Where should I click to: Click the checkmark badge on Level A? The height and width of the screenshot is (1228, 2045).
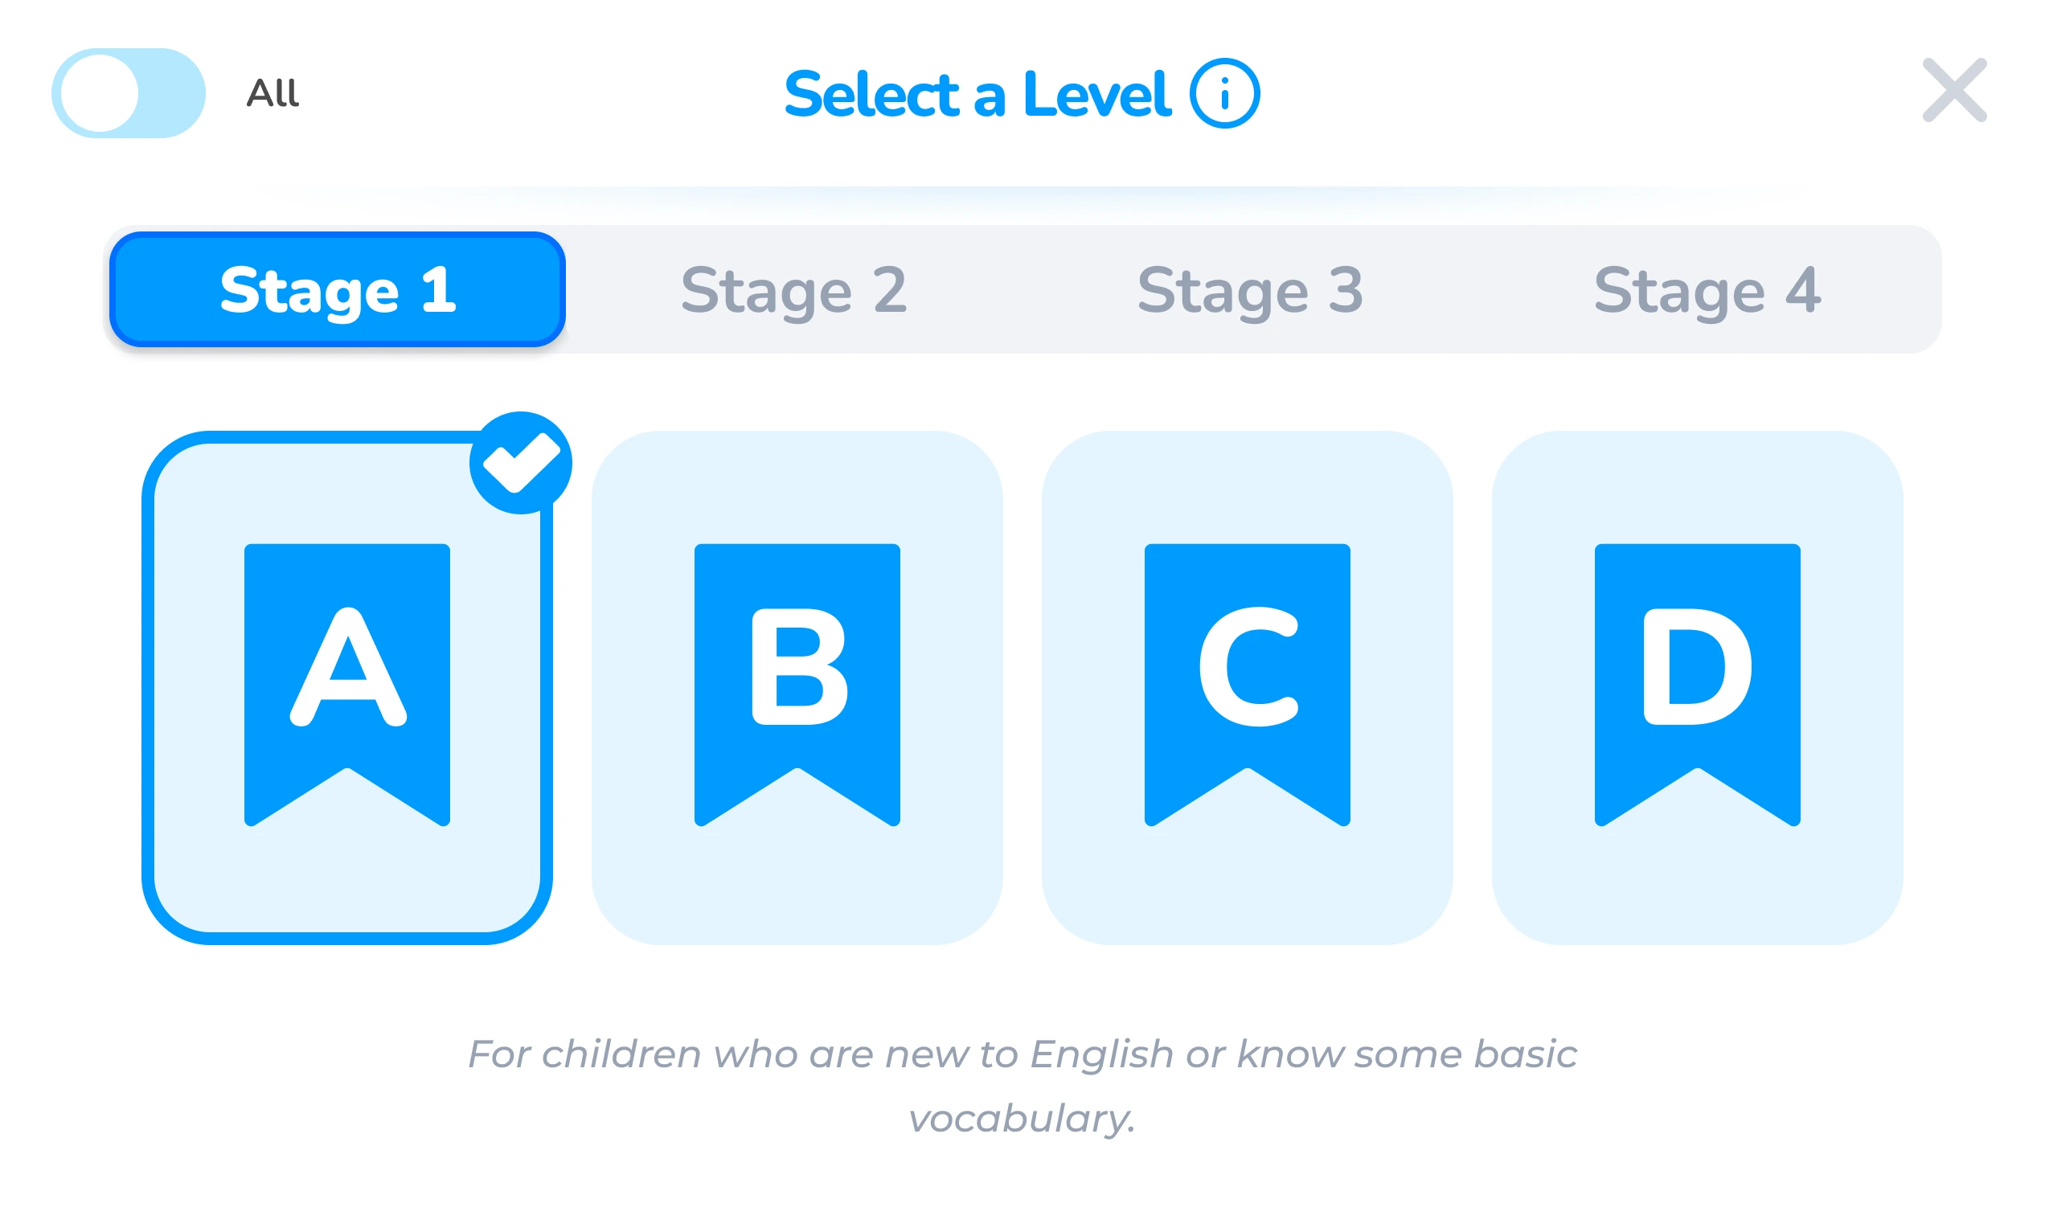pyautogui.click(x=521, y=463)
